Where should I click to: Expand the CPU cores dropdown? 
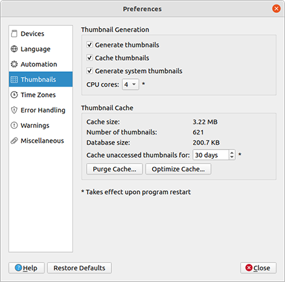(130, 84)
